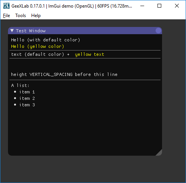This screenshot has width=186, height=183.
Task: Click 'Hello (yellow color)' text
Action: (38, 46)
